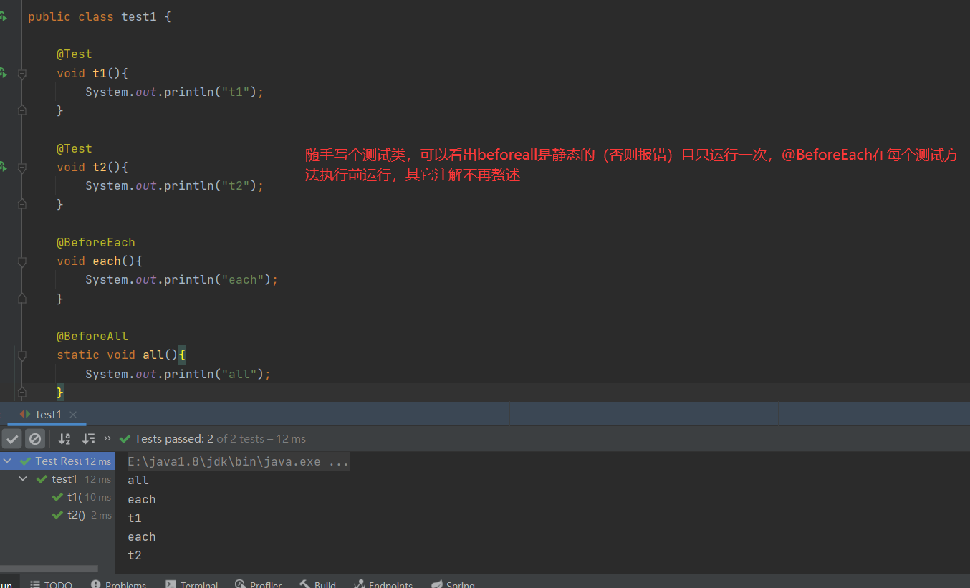Open the Spring tool window
This screenshot has width=970, height=588.
(453, 585)
